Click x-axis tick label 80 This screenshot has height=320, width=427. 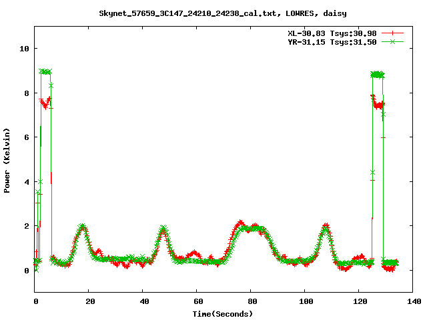[x=252, y=301]
